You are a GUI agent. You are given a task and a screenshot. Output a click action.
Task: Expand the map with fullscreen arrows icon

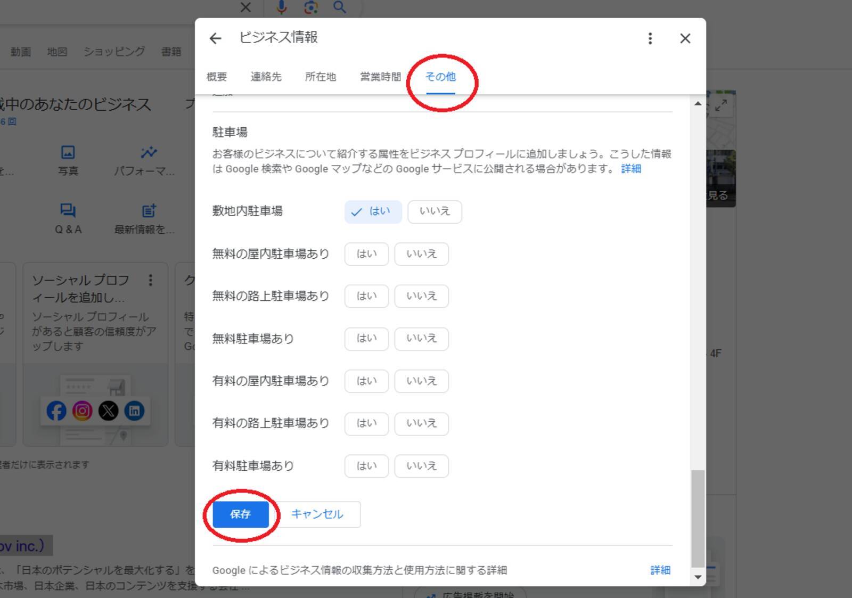[x=721, y=105]
